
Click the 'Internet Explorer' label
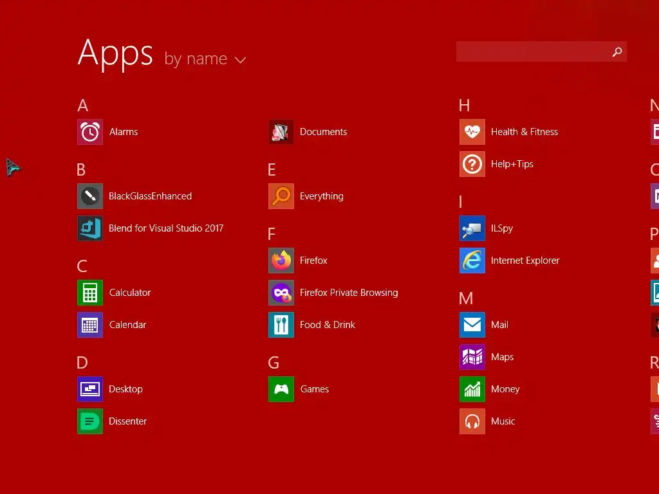tap(525, 261)
